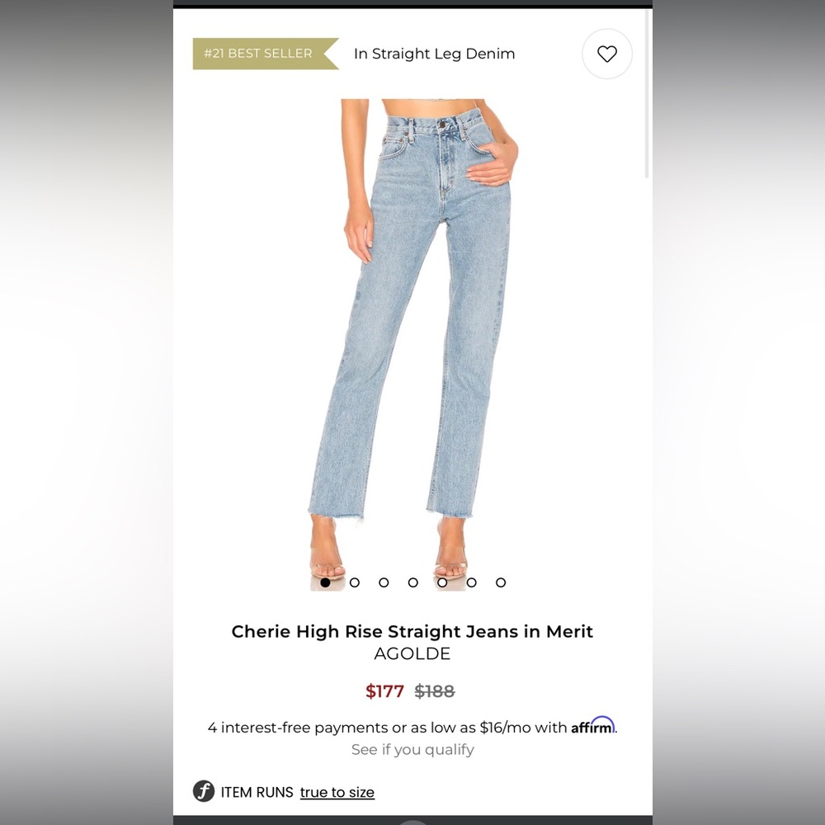The image size is (825, 825).
Task: Click the #21 Best Seller badge
Action: tap(266, 54)
